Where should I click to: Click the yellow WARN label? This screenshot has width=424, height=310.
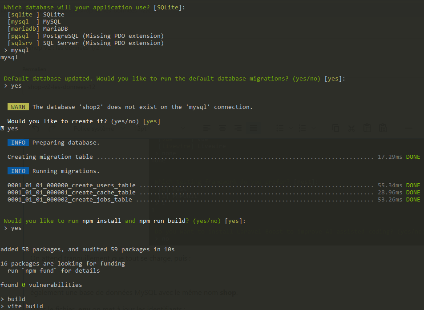[x=18, y=107]
